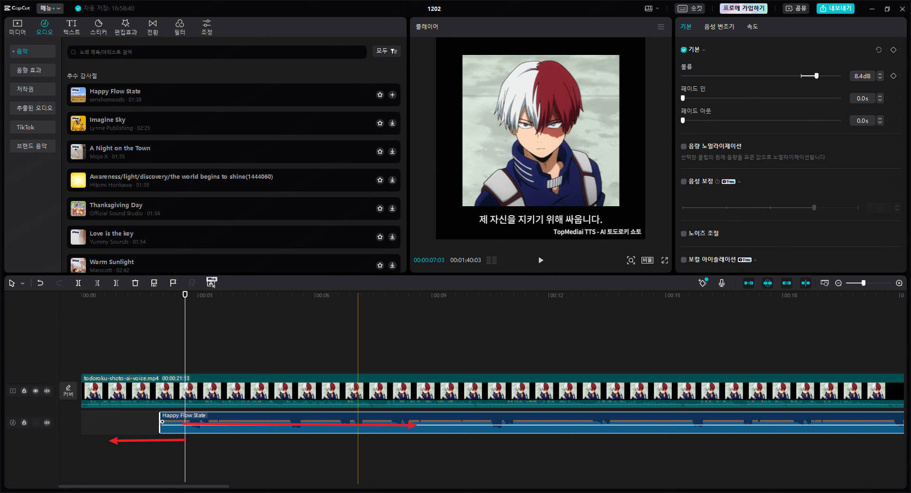
Task: Download the Imagine Sky track
Action: tap(392, 123)
